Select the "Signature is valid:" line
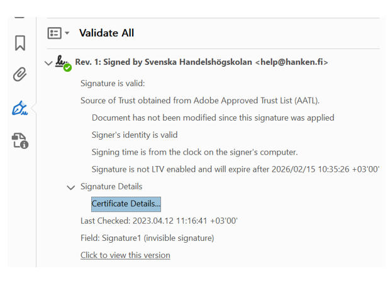 (x=113, y=83)
